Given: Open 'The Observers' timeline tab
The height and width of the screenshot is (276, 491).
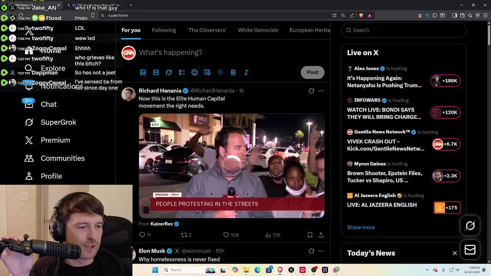Looking at the screenshot, I should [x=207, y=30].
